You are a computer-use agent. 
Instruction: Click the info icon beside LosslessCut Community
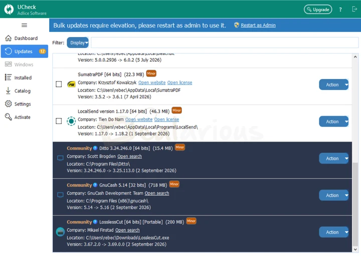pyautogui.click(x=95, y=222)
